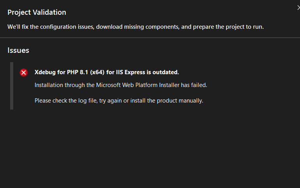
Task: Click the Issues section heading
Action: [18, 50]
